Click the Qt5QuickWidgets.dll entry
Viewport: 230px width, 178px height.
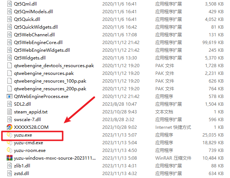click(x=36, y=27)
